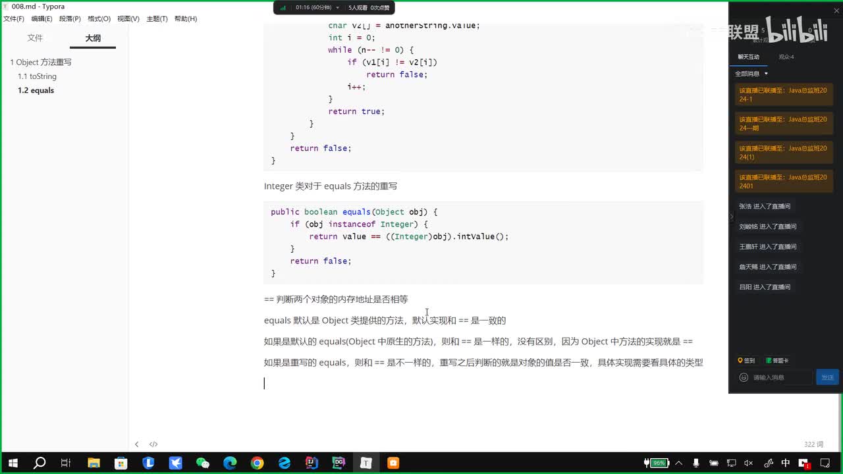Click notice message ending Java总监班2024-1

click(784, 95)
